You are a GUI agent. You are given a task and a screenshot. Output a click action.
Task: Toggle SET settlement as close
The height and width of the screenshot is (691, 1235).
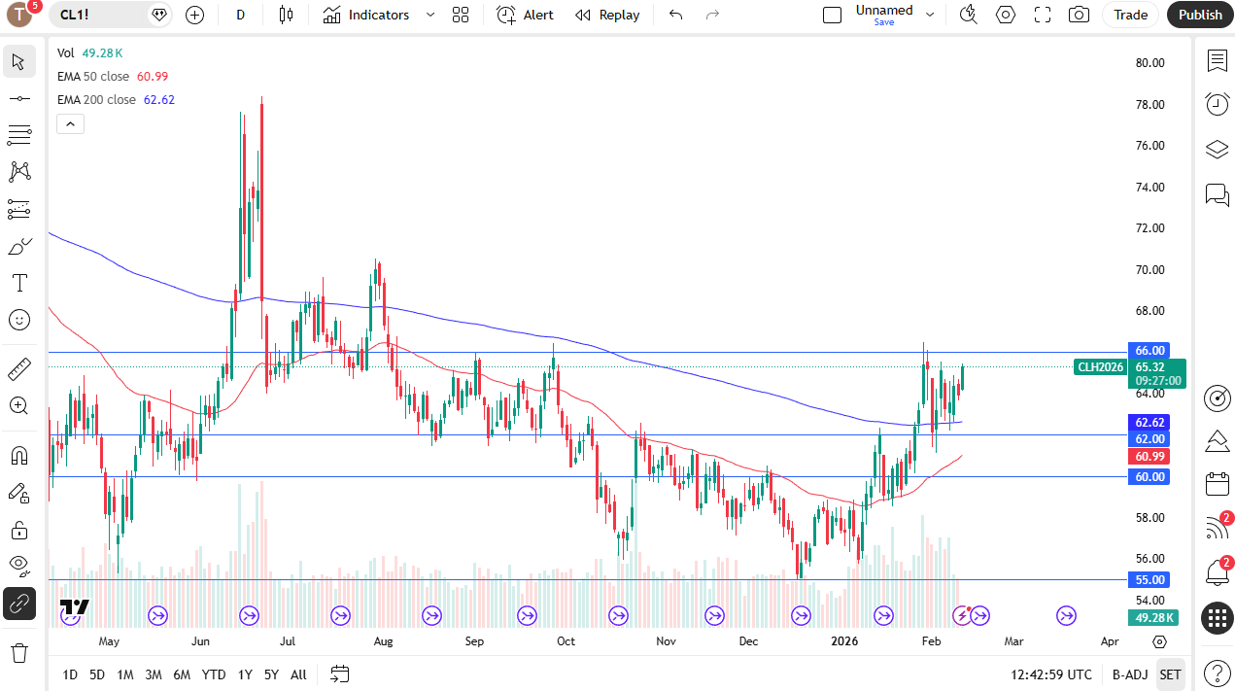point(1170,674)
